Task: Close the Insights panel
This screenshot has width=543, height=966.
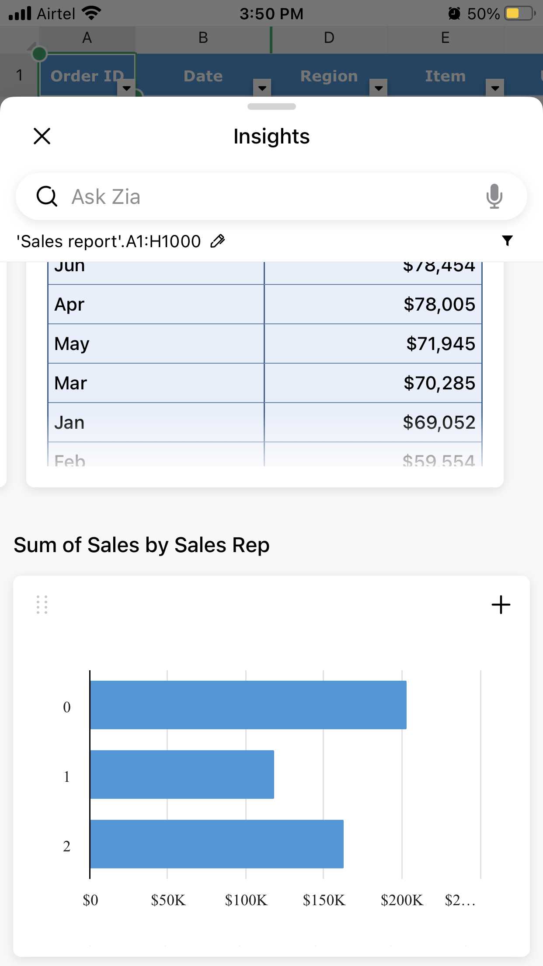Action: point(42,136)
